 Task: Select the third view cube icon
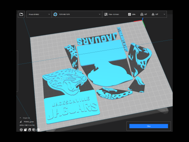coord(30,130)
